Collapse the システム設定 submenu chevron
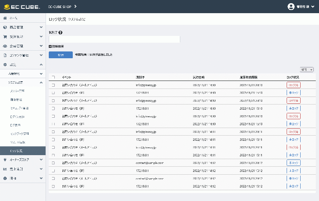 tap(41, 83)
